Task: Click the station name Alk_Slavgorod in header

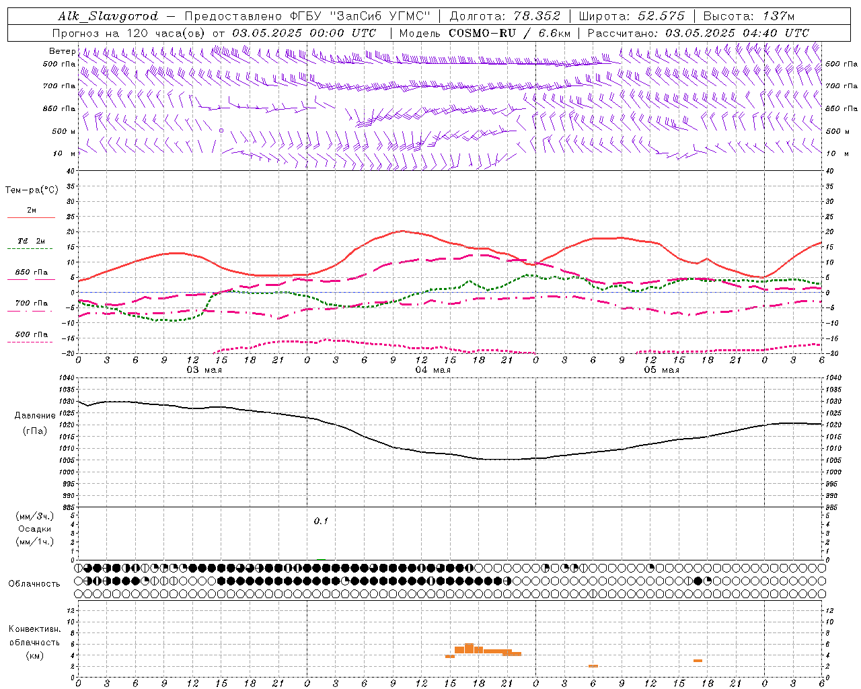Action: pos(108,16)
